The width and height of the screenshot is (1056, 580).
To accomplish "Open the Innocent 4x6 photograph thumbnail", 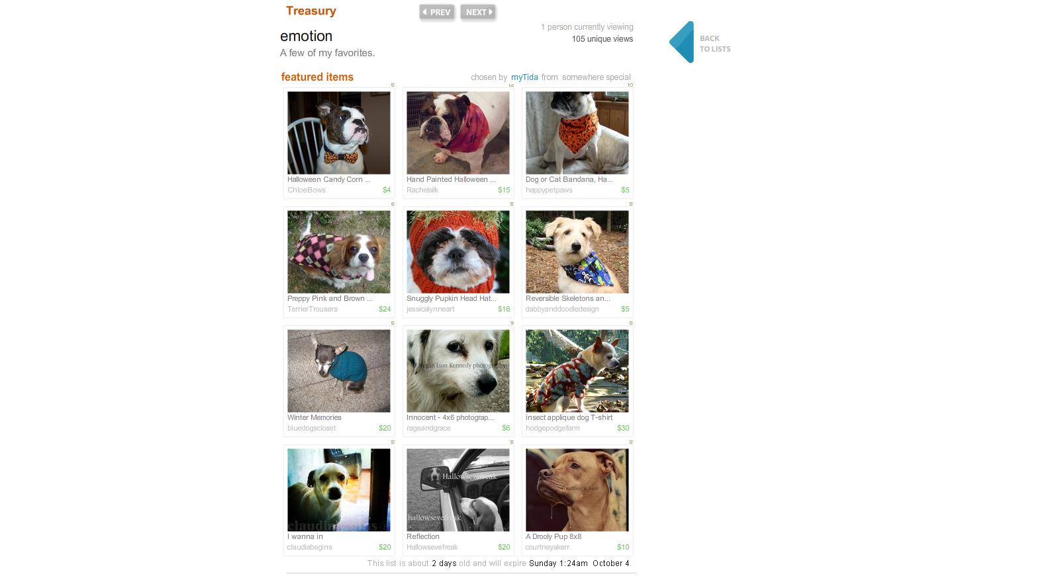I will point(458,371).
